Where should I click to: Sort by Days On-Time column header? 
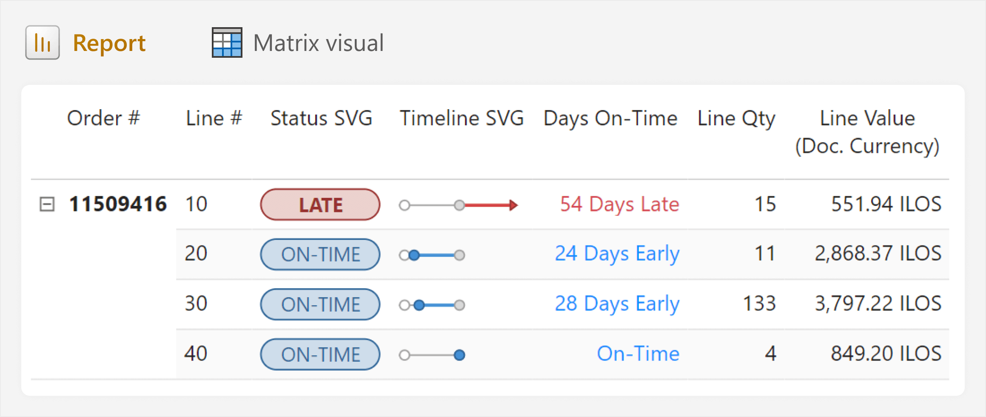[x=610, y=118]
